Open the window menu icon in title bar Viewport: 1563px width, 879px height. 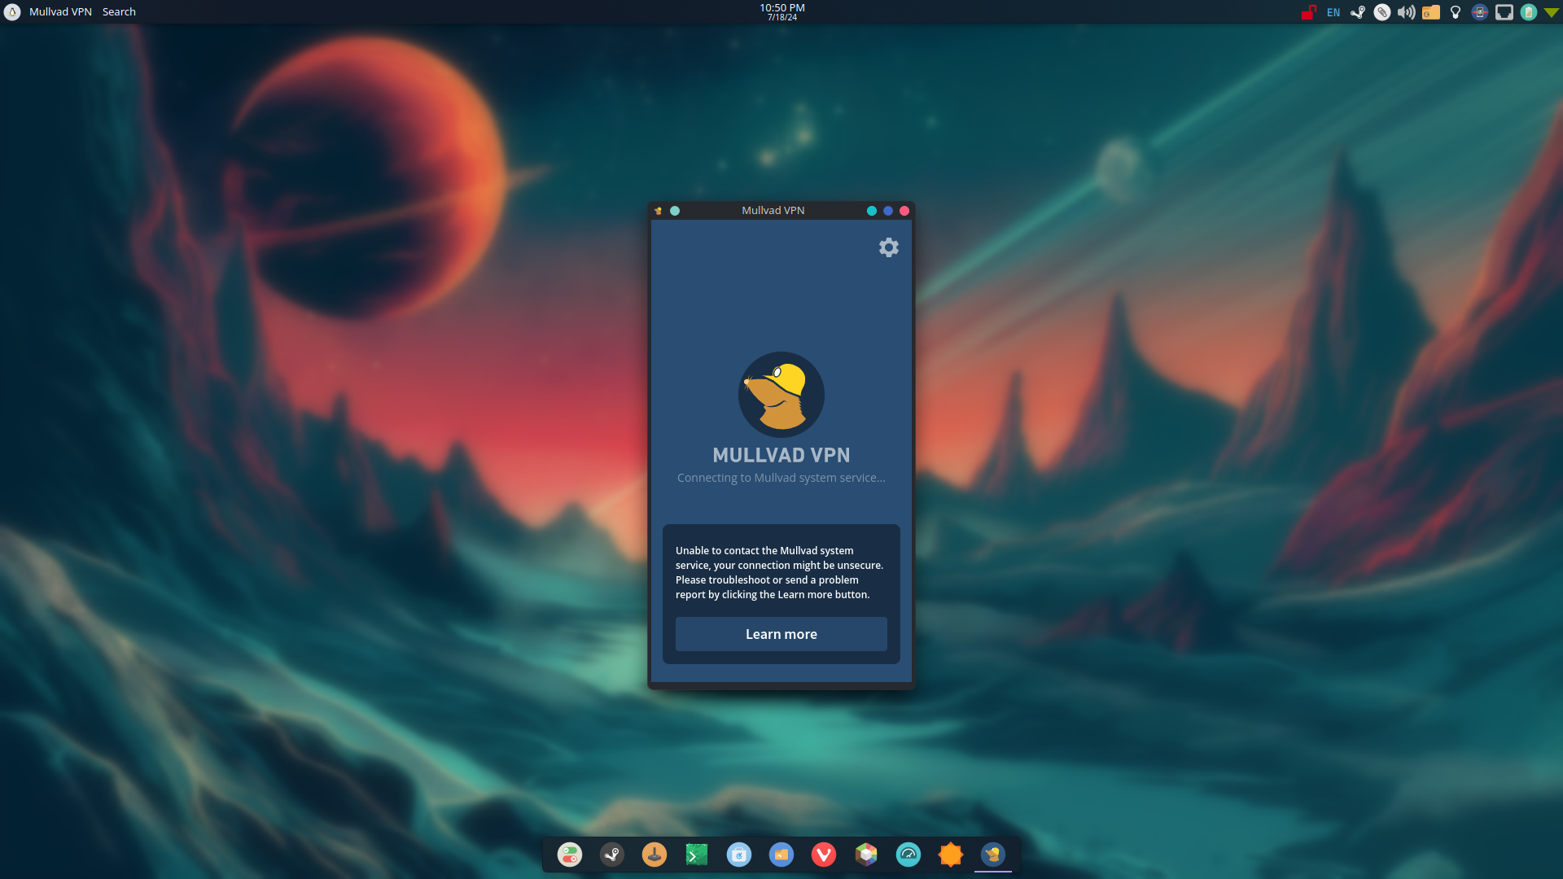tap(659, 211)
